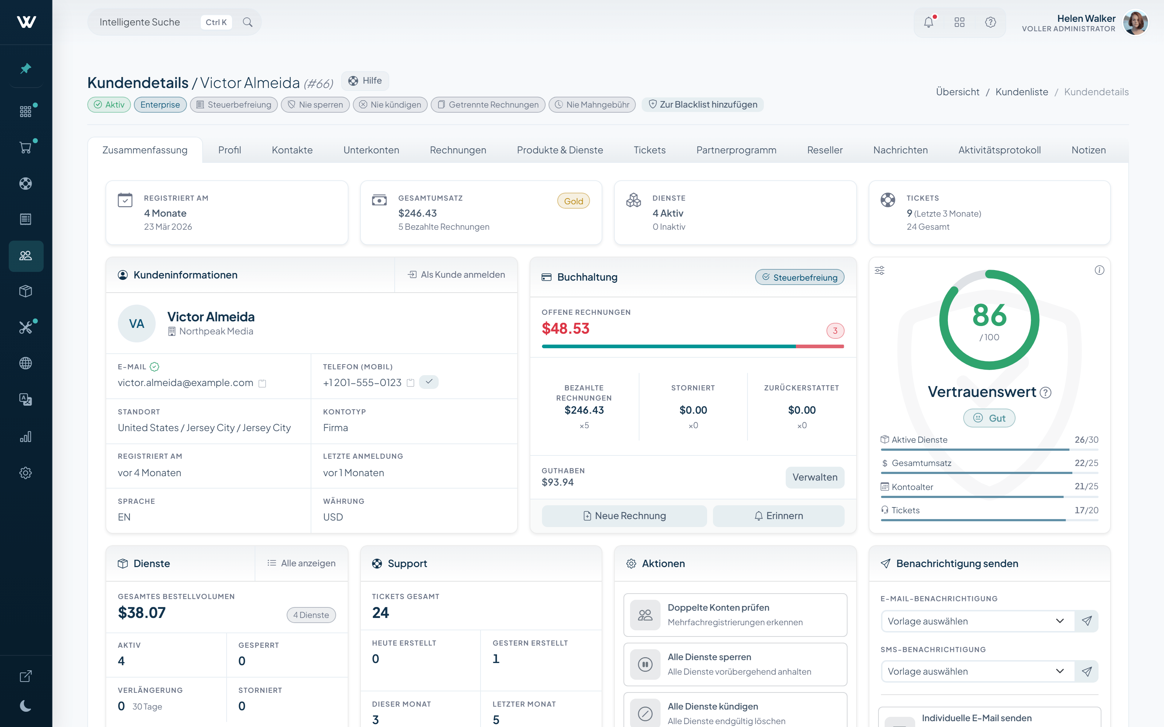Switch to the Profil tab

(230, 150)
